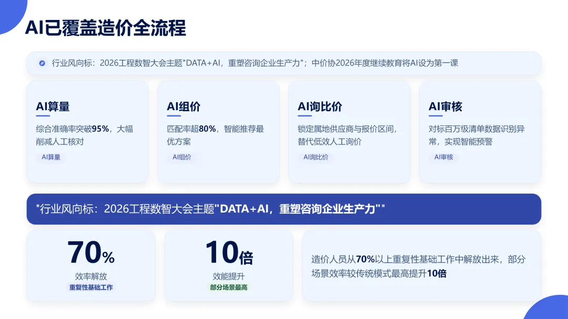Click the 重复性基础工作 badge
This screenshot has width=568, height=319.
tap(91, 288)
